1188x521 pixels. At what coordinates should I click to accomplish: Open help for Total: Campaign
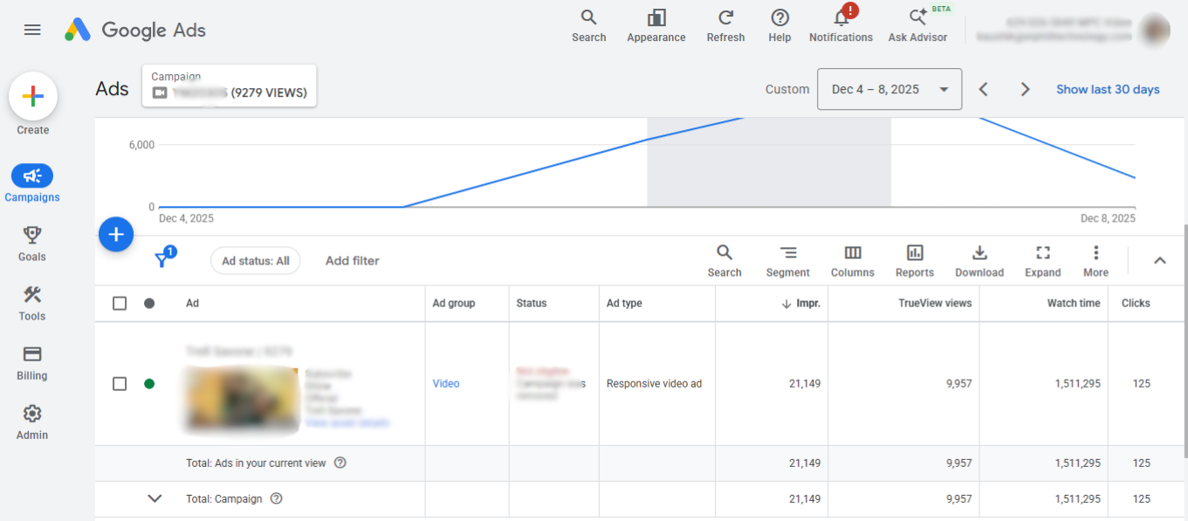[x=277, y=498]
